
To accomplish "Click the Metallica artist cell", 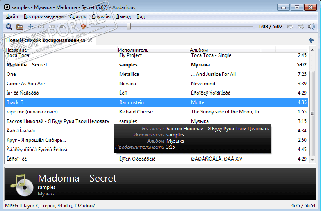I will tap(129, 74).
